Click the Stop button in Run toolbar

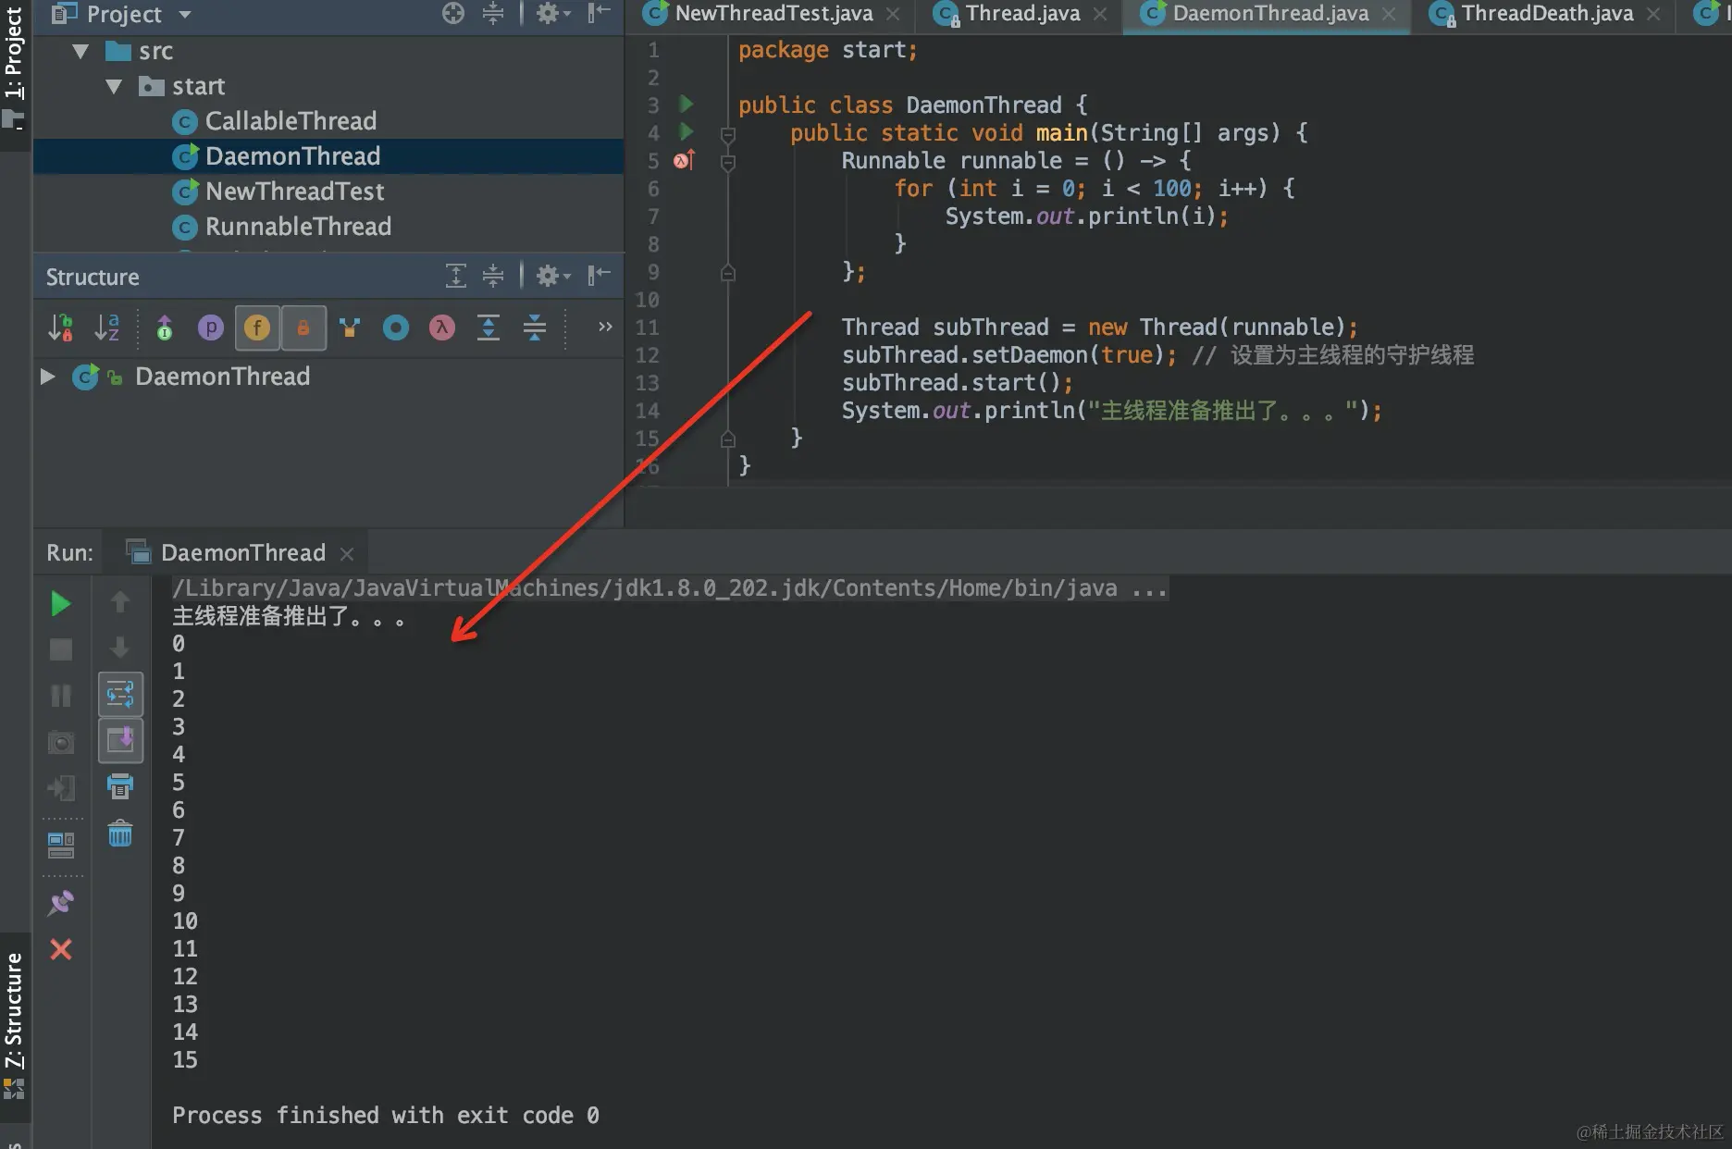click(x=61, y=649)
